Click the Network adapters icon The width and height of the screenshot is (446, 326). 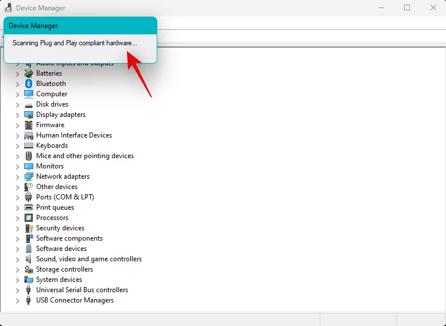[29, 176]
